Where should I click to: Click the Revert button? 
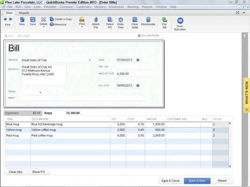(x=222, y=181)
